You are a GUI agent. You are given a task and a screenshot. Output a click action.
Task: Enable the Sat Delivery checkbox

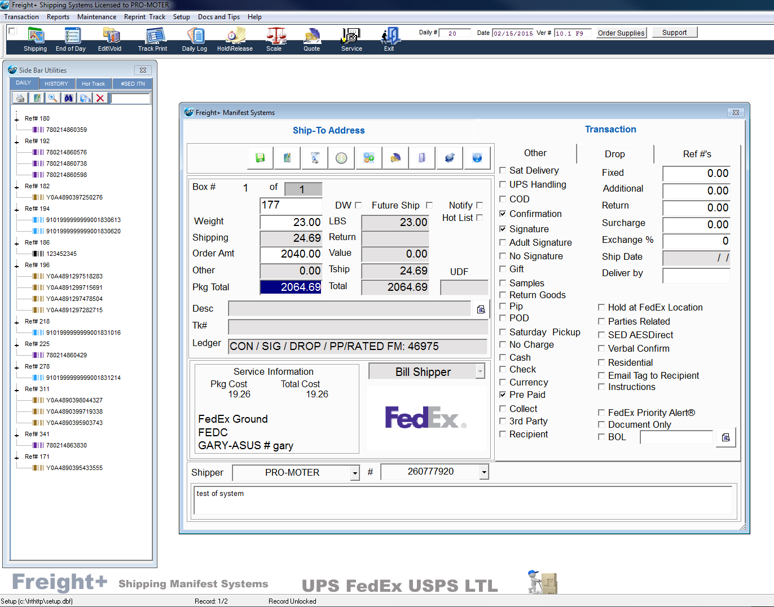(503, 170)
